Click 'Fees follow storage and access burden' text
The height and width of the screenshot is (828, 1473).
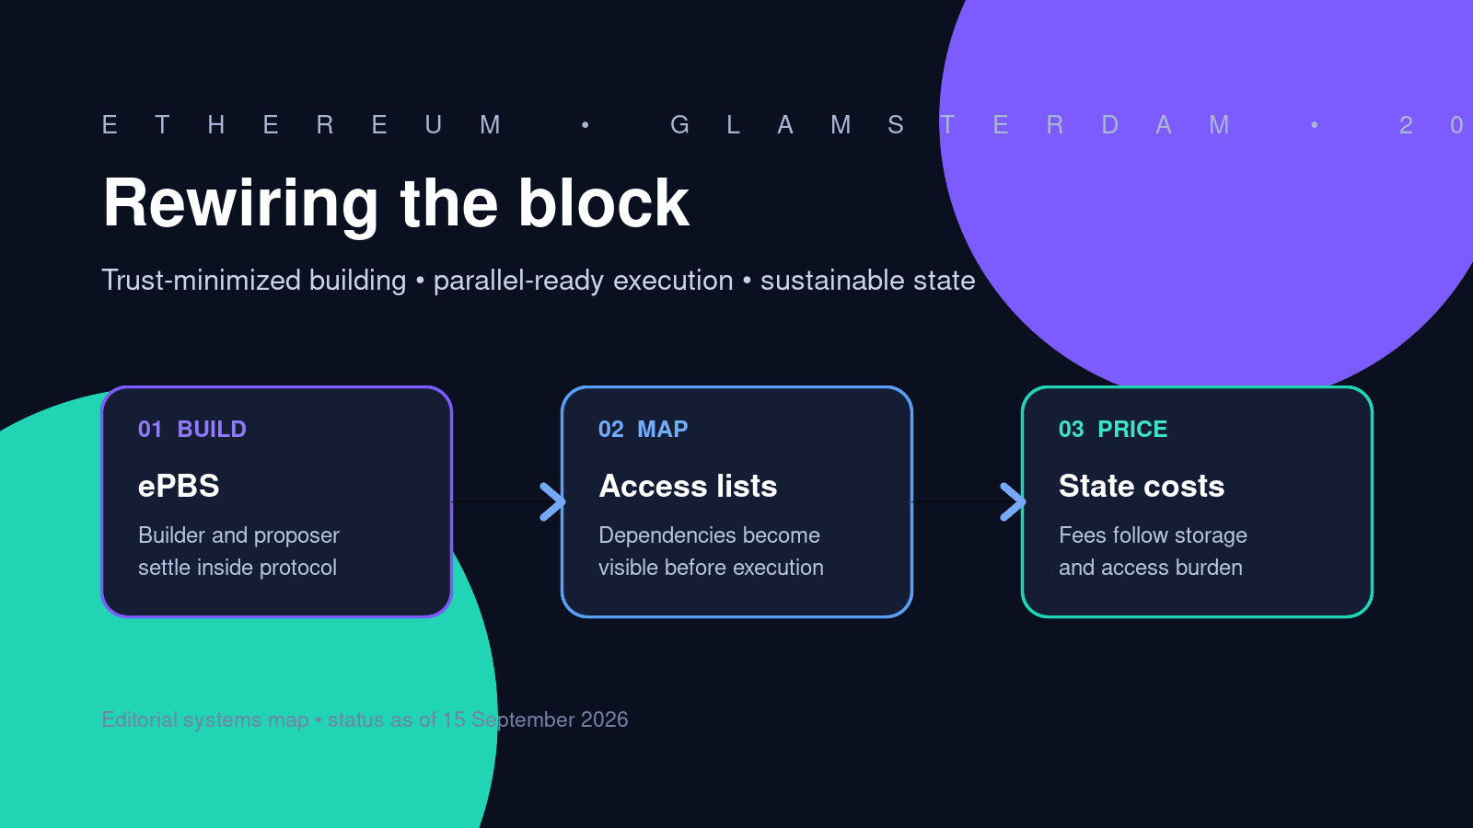(1153, 551)
